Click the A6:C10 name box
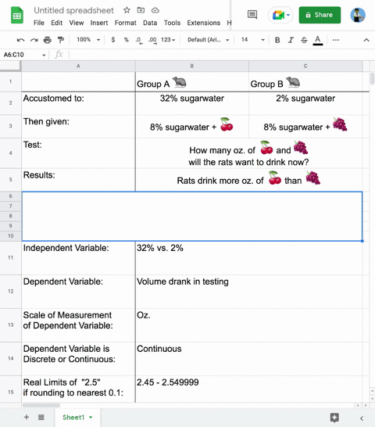 tap(24, 55)
